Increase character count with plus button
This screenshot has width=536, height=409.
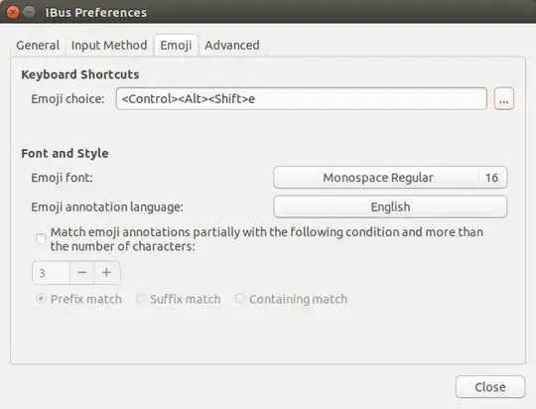pyautogui.click(x=106, y=273)
